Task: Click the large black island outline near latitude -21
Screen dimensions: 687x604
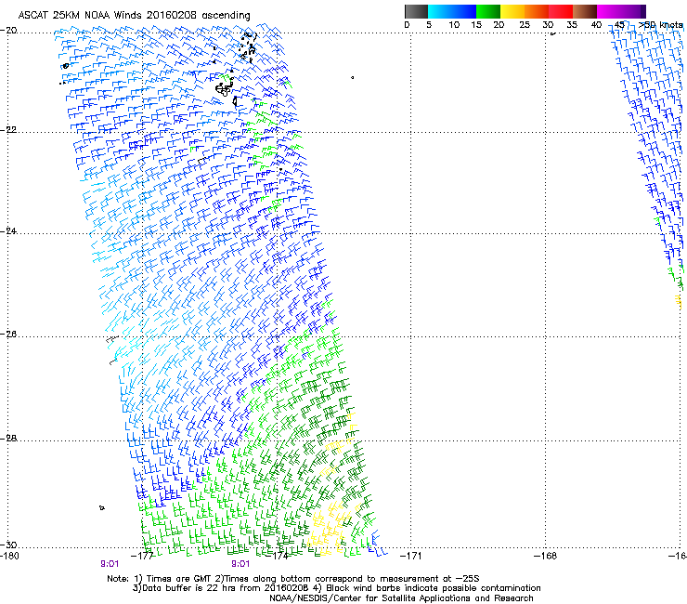Action: pyautogui.click(x=224, y=89)
